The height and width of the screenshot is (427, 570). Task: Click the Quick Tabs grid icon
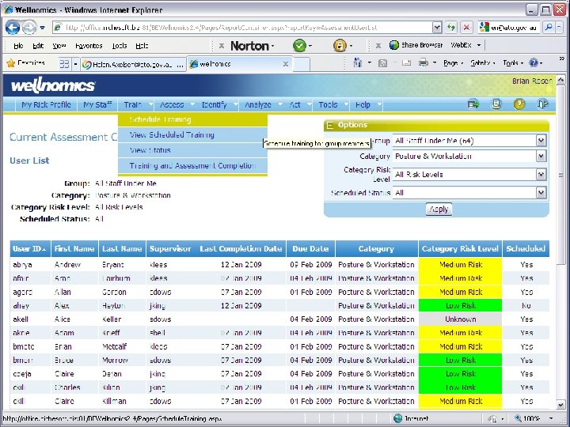coord(64,64)
